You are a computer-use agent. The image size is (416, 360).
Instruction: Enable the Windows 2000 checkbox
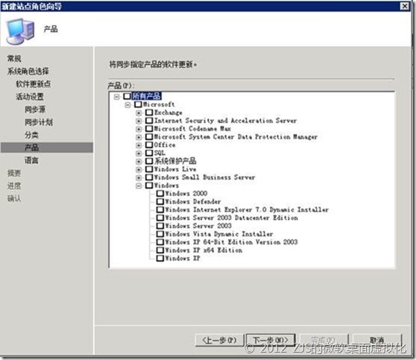pos(160,193)
